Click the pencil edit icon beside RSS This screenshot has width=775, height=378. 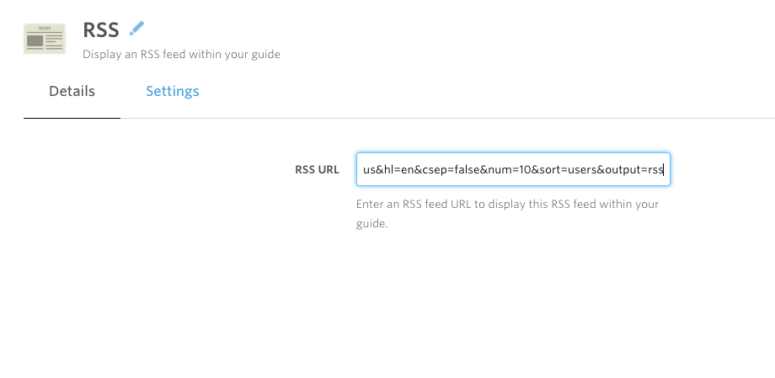(136, 29)
